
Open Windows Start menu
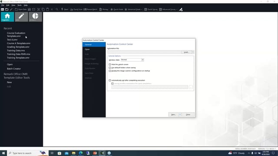(3, 153)
